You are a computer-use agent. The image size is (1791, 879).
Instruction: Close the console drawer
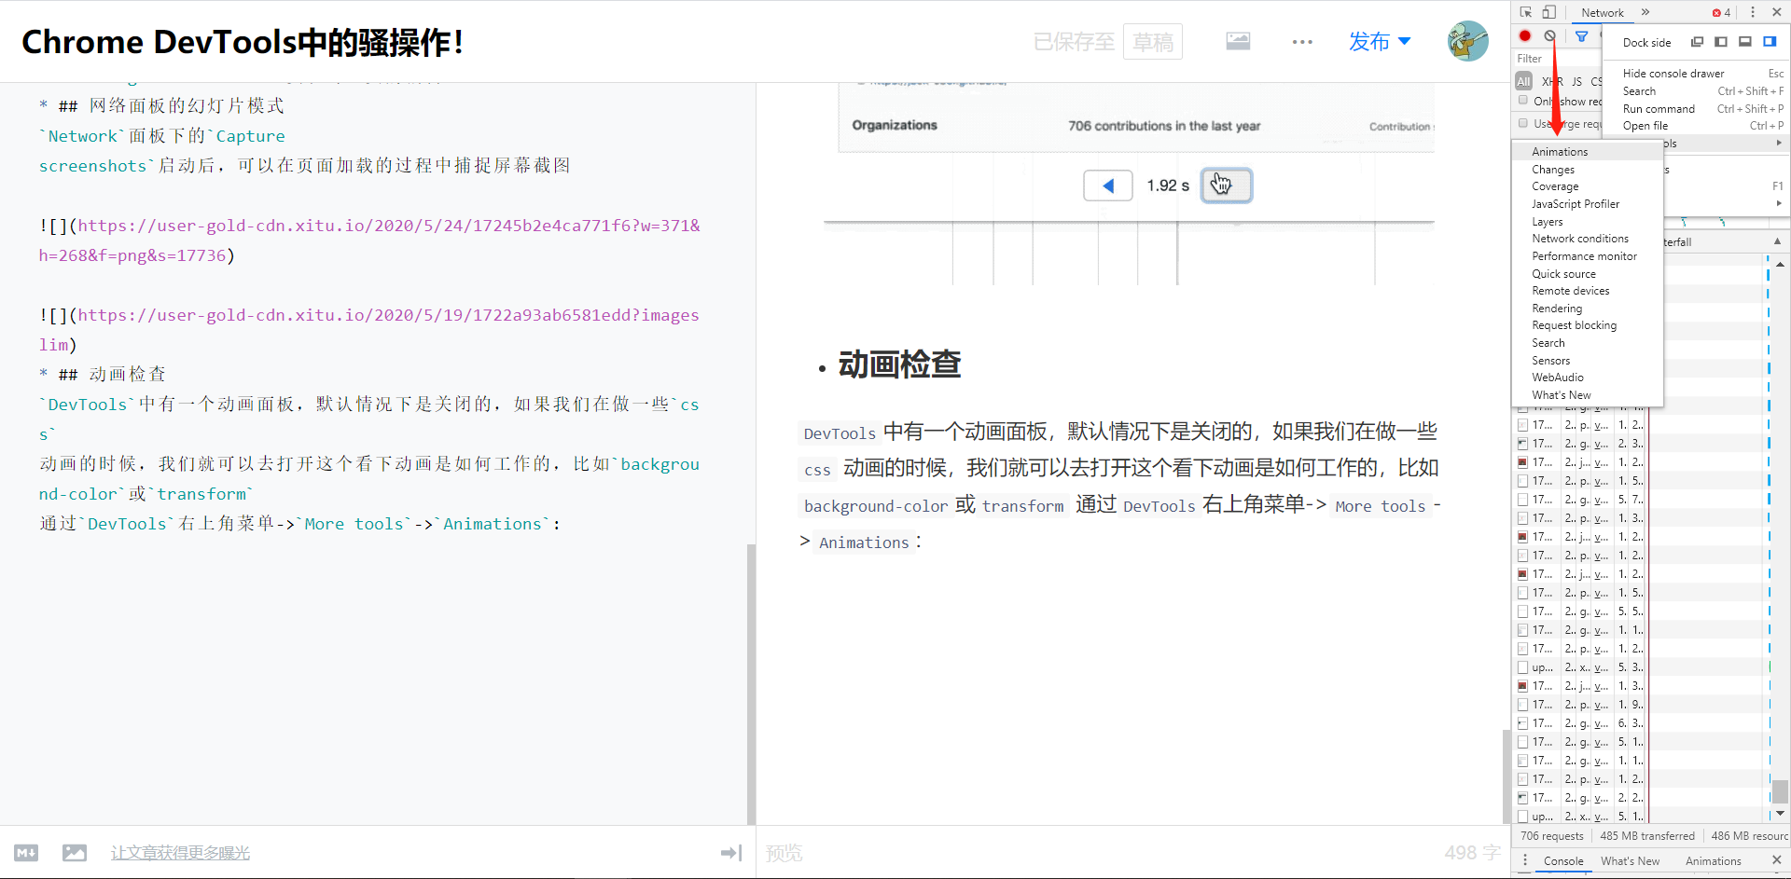(1777, 860)
